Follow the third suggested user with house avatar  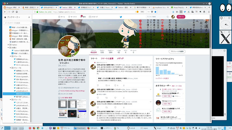coord(167,112)
